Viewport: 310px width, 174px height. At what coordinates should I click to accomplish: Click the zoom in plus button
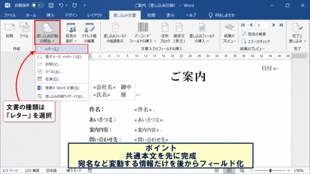[289, 171]
